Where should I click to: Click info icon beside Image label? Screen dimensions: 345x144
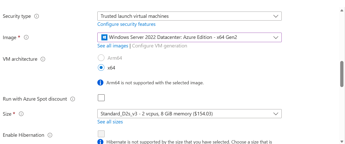[x=26, y=37]
